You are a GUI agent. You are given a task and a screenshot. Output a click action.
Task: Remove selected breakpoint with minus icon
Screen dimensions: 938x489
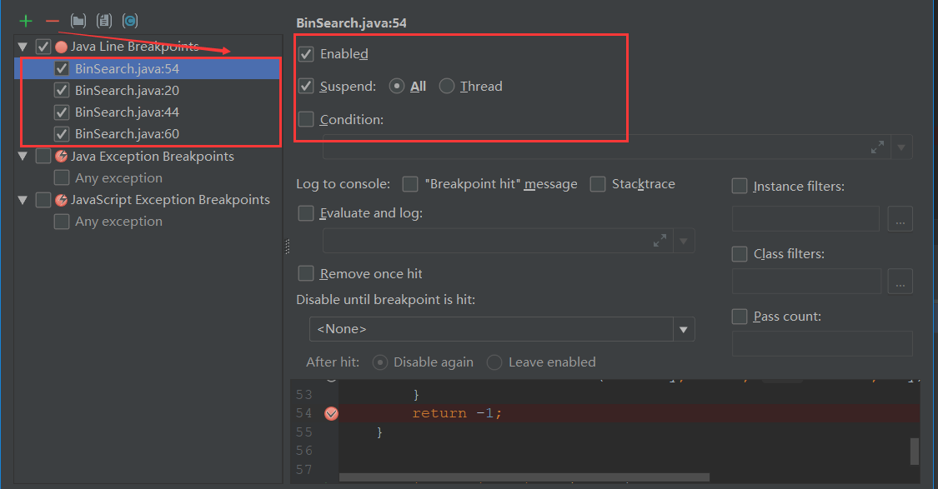click(53, 22)
